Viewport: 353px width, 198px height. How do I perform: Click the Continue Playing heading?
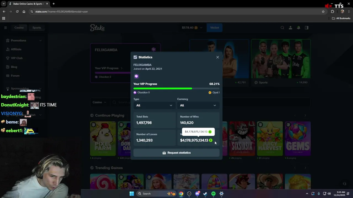click(x=110, y=116)
